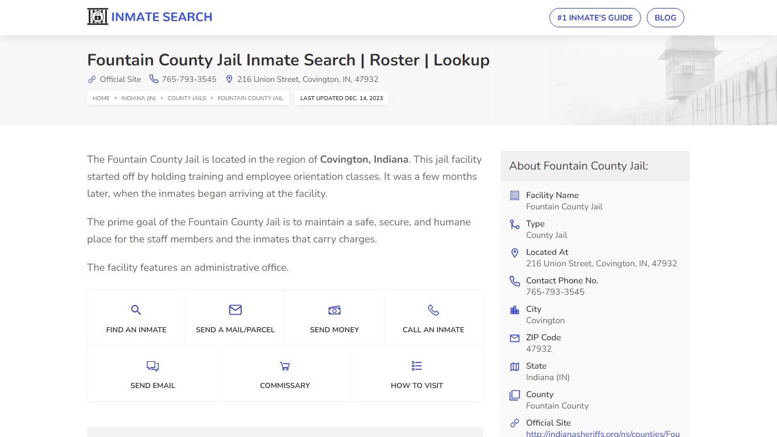This screenshot has width=777, height=437.
Task: Click the address 216 Union Street in header
Action: click(308, 79)
